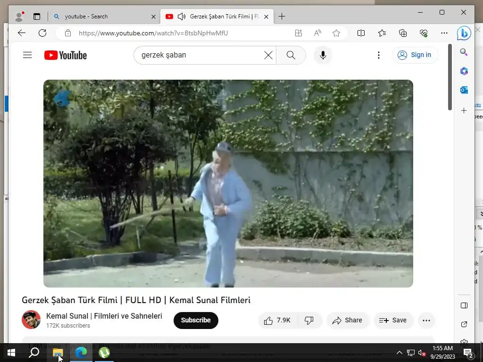Open the YouTube guide hamburger menu
The height and width of the screenshot is (362, 483).
pos(27,55)
